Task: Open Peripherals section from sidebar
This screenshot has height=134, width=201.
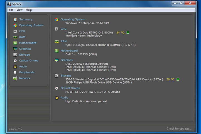Action: coord(27,72)
